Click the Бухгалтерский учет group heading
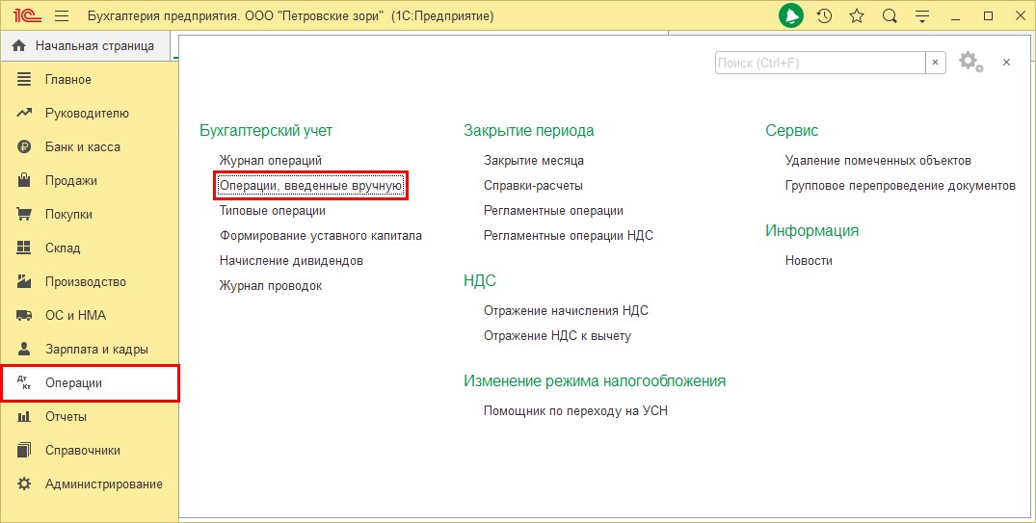 (x=266, y=131)
